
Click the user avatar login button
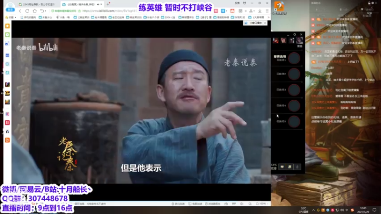[x=10, y=6]
